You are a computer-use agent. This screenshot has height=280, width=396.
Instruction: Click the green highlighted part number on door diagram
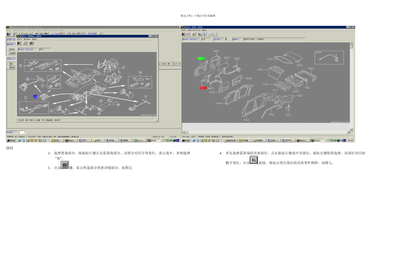201,59
